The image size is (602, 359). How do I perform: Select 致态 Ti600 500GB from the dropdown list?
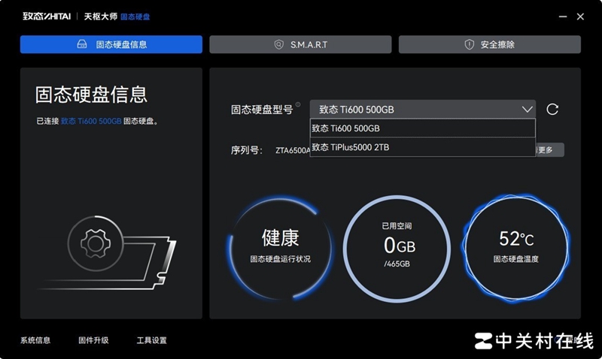pyautogui.click(x=422, y=128)
